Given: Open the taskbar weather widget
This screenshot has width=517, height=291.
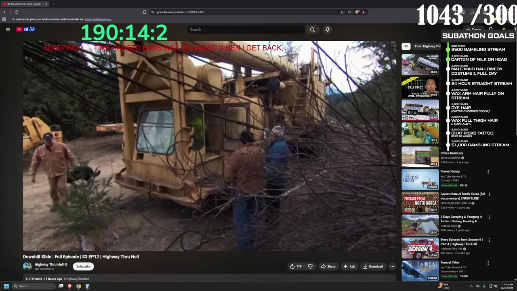Looking at the screenshot, I should click(443, 286).
